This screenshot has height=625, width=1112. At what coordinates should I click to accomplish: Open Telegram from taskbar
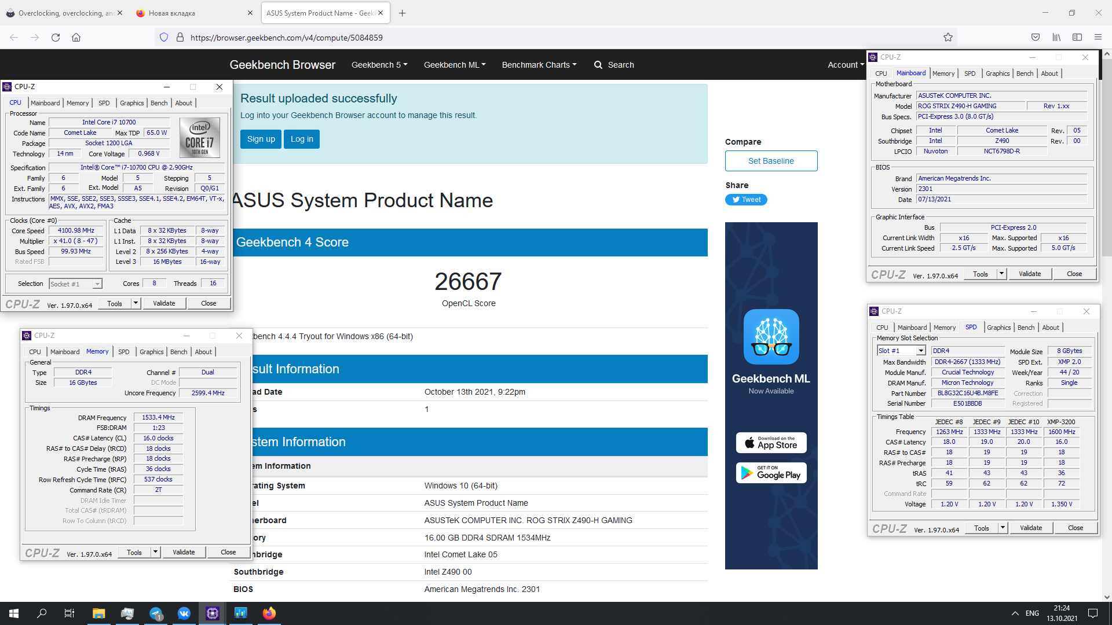pos(156,613)
